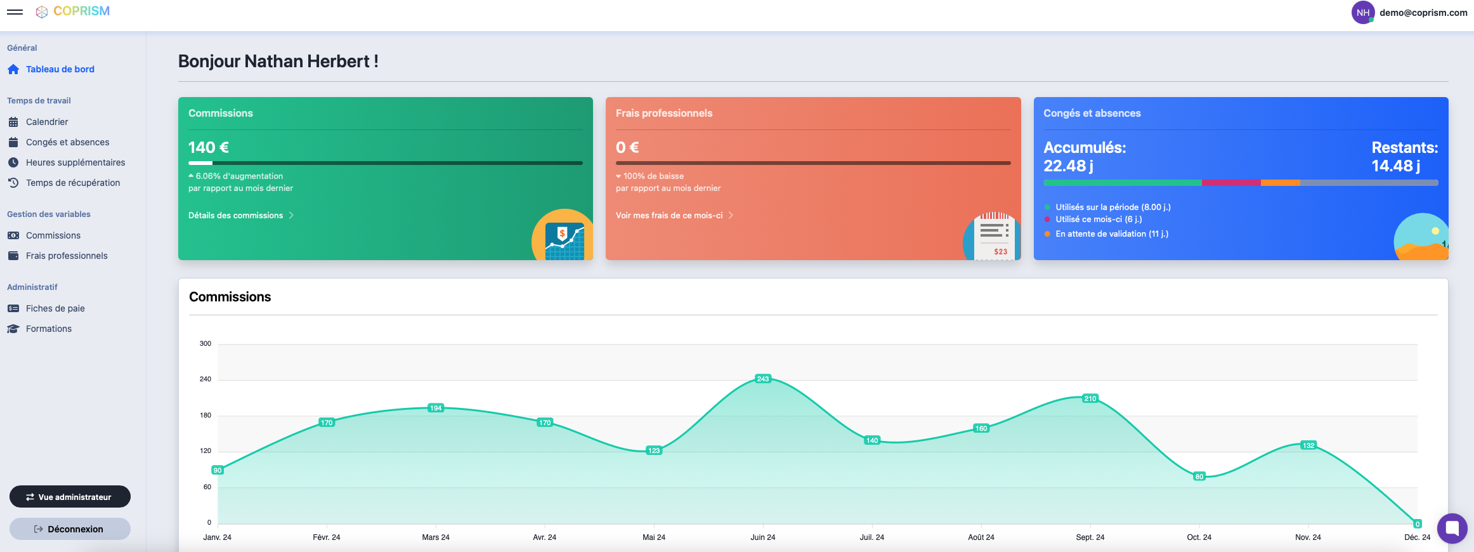Open Formations page

point(49,329)
